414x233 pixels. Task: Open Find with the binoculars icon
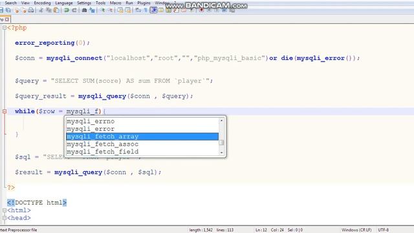84,10
